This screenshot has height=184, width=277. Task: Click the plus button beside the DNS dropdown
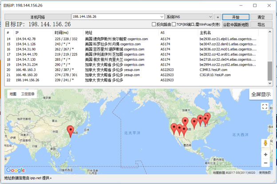pos(218,17)
